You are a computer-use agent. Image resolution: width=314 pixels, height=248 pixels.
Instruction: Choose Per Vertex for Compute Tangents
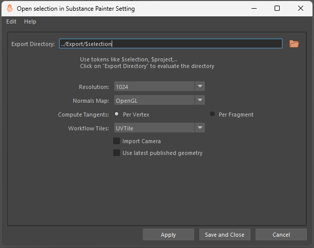pos(117,115)
